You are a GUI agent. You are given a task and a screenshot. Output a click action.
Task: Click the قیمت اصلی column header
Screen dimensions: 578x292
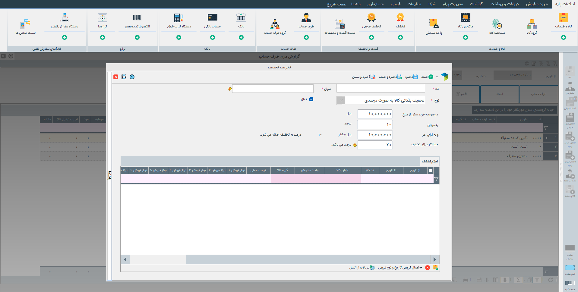[258, 170]
